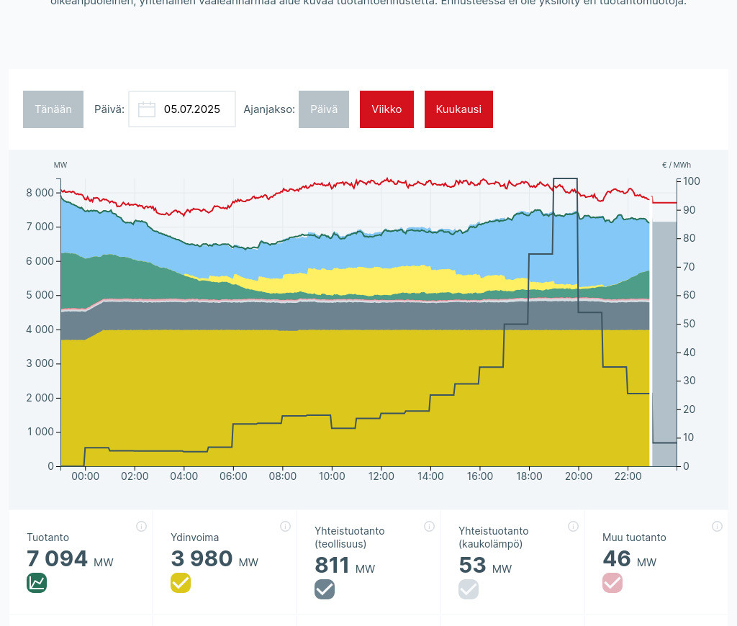
Task: Open the info icon on the Tuotanto card
Action: pyautogui.click(x=141, y=526)
